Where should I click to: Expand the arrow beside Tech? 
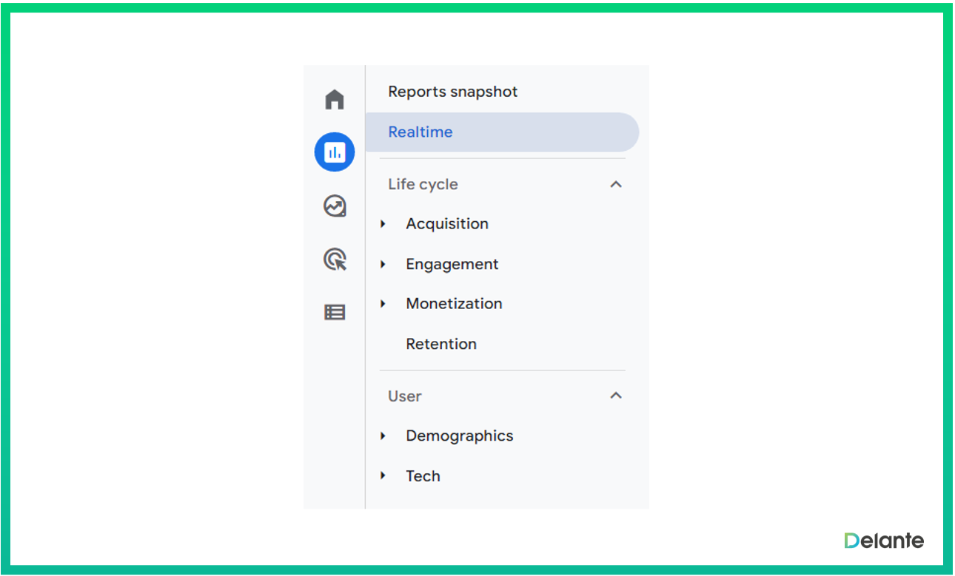[383, 476]
